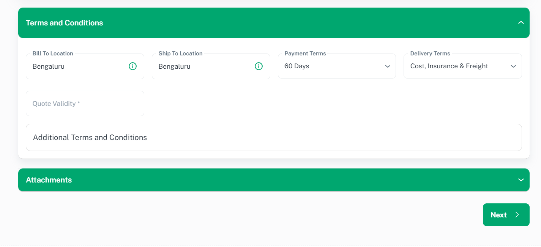Viewport: 541px width, 247px height.
Task: Expand the Attachments section
Action: tap(273, 180)
